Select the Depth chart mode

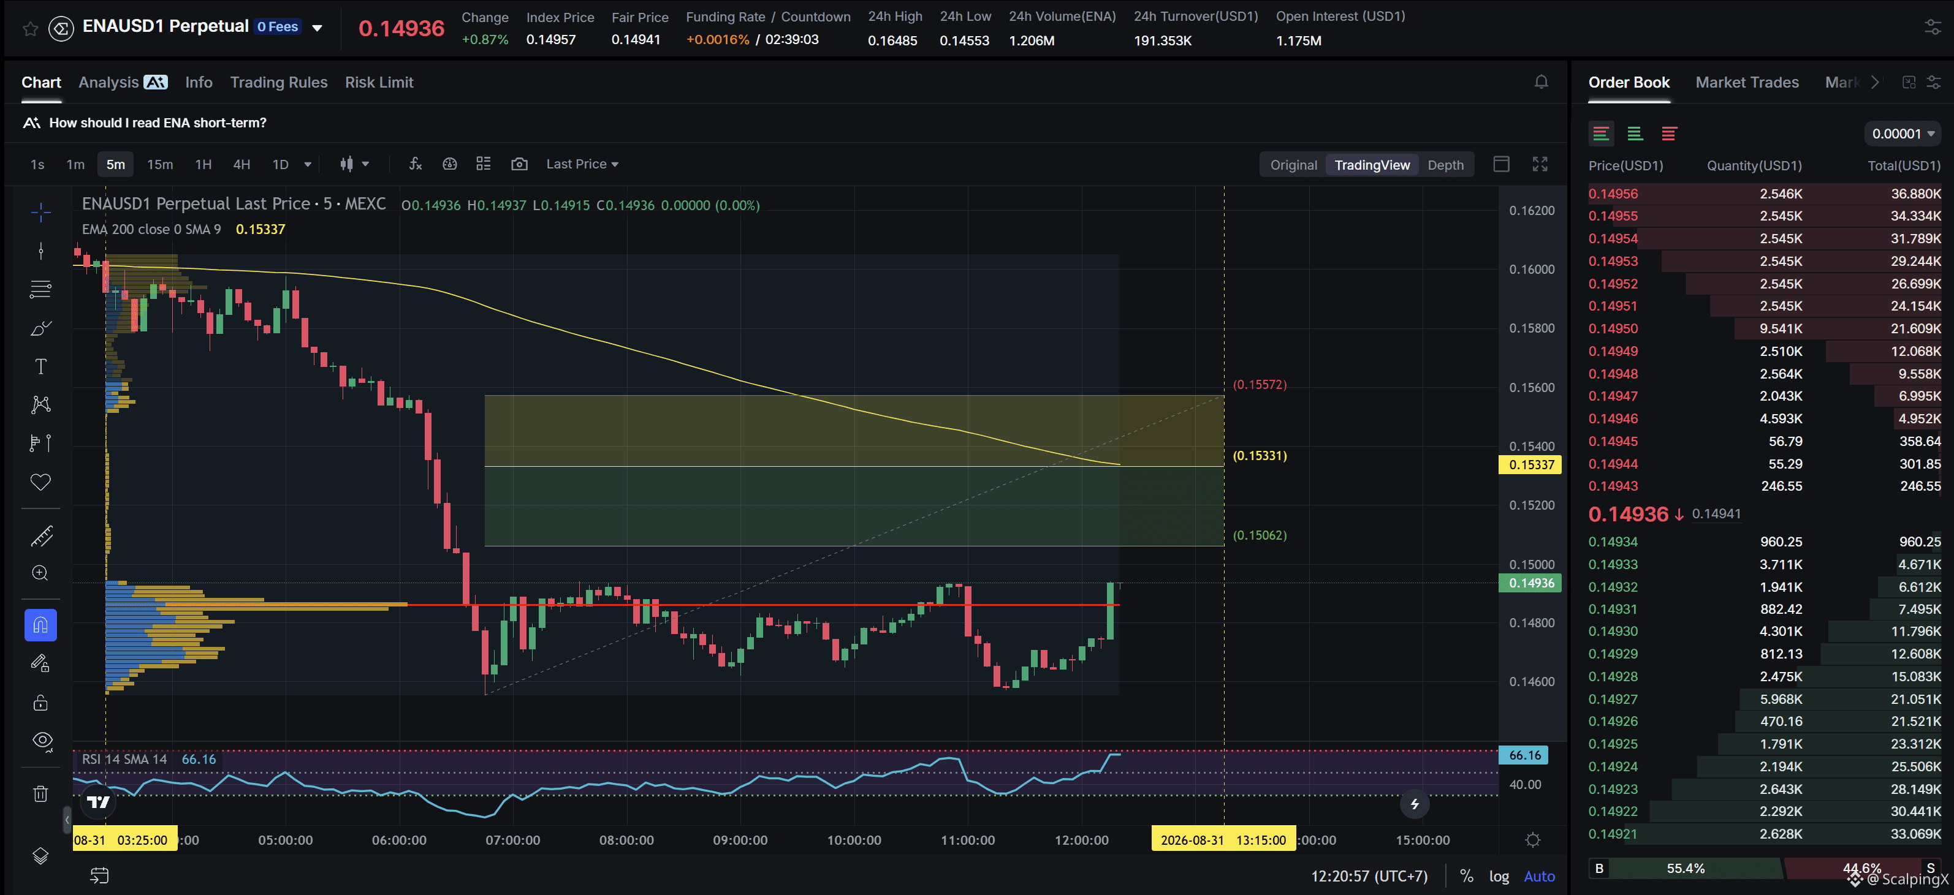pyautogui.click(x=1445, y=164)
